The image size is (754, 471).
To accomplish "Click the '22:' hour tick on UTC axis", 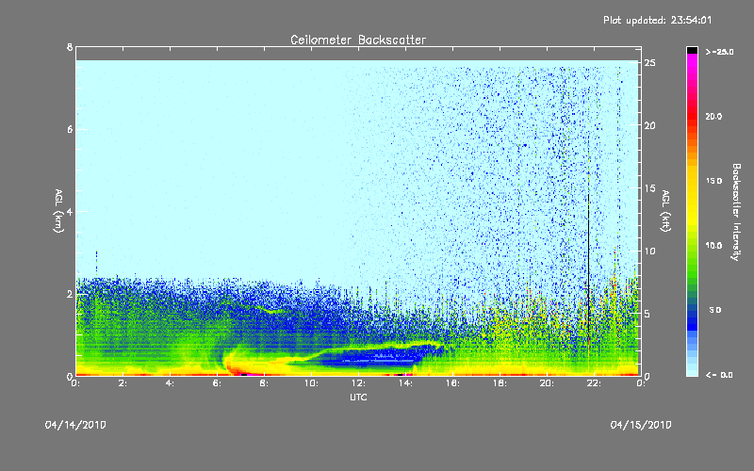I will click(594, 383).
